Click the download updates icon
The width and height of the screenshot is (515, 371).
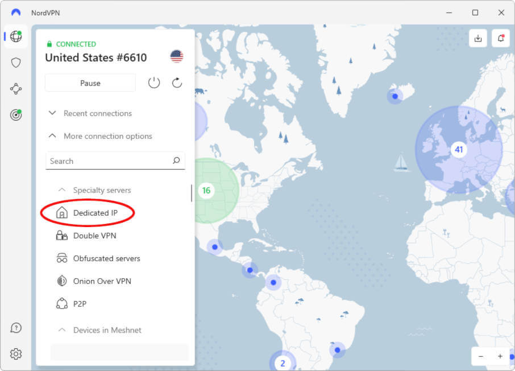(x=478, y=38)
